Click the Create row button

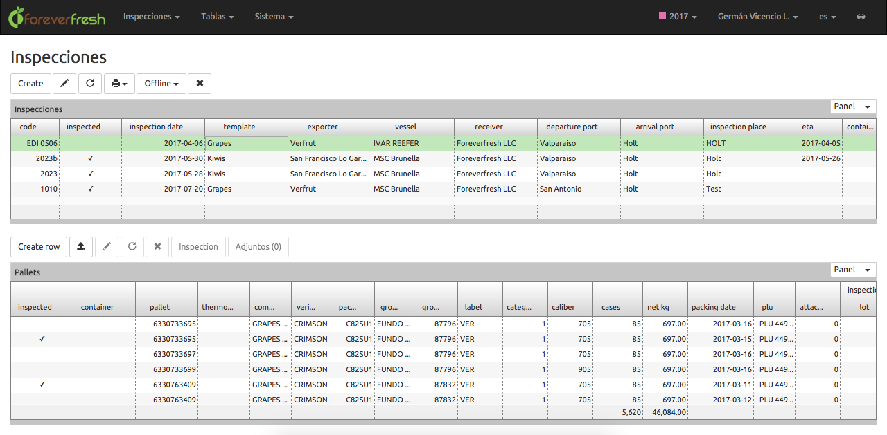coord(39,247)
